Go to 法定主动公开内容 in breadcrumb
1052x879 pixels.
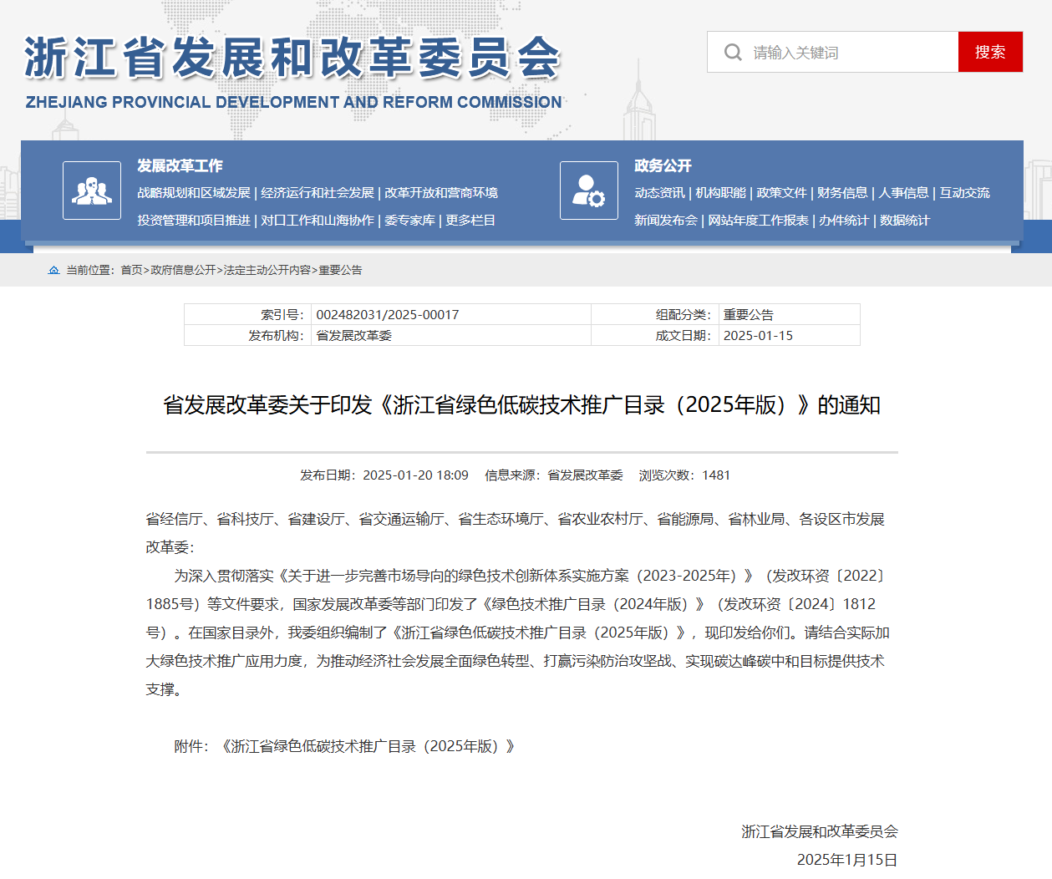(267, 270)
